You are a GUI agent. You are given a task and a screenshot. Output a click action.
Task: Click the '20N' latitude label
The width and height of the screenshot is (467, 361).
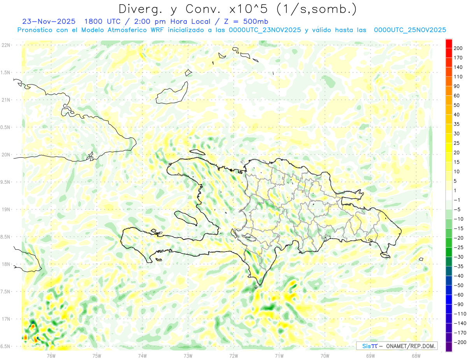point(6,155)
